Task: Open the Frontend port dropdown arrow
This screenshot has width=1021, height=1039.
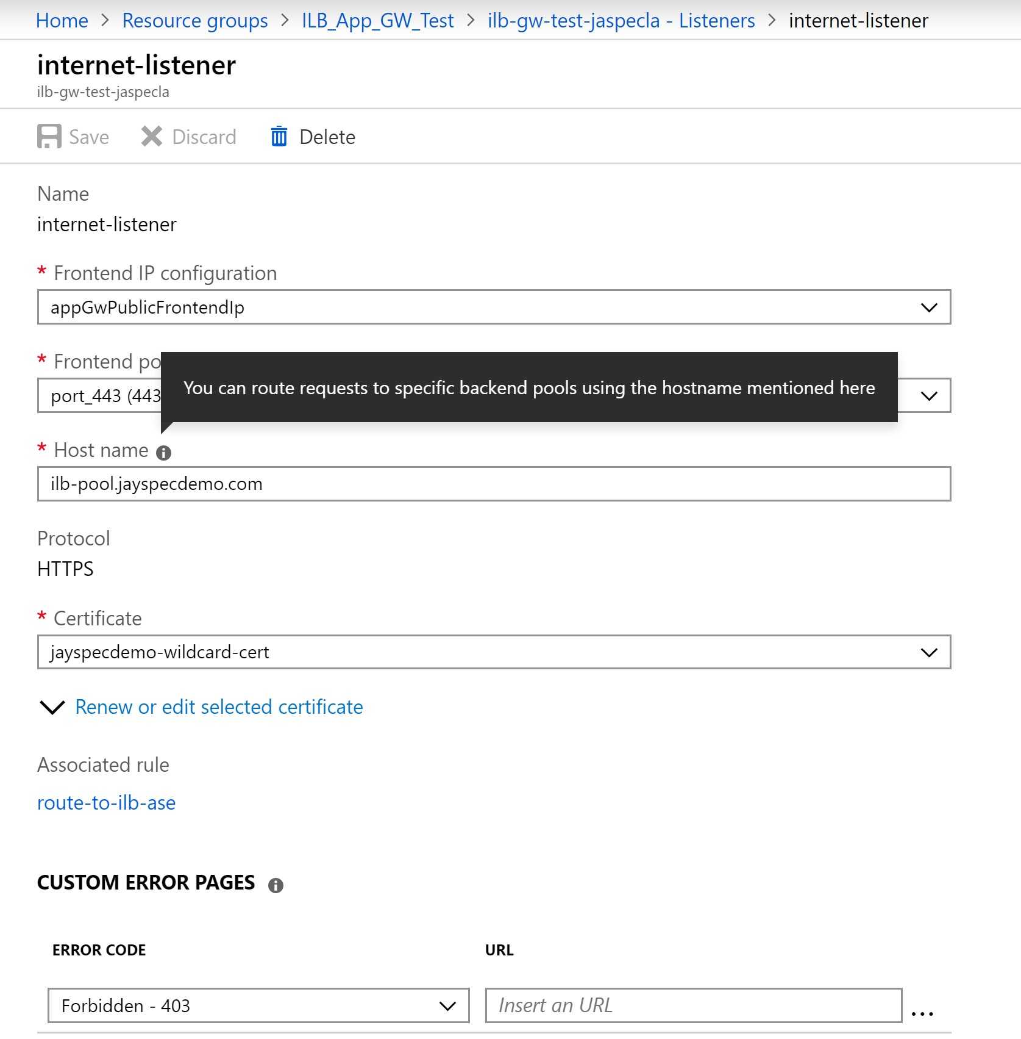Action: [929, 396]
